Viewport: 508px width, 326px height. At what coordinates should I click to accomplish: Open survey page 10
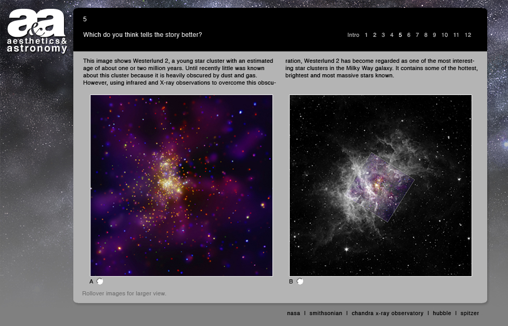[x=445, y=35]
